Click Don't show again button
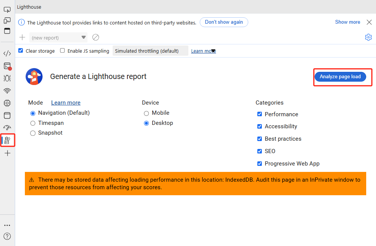 tap(224, 22)
